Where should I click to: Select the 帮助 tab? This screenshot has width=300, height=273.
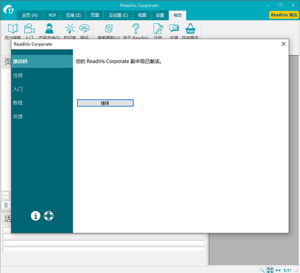point(177,15)
